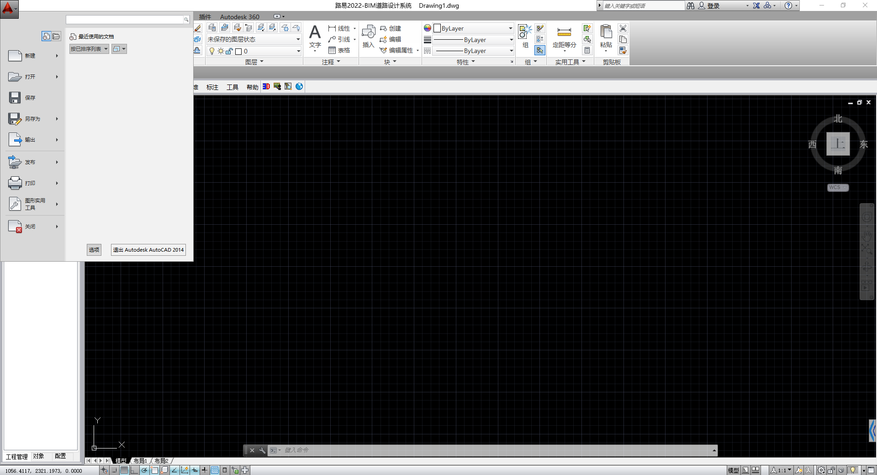
Task: Switch to the Project Management (工程管理) panel tab
Action: (x=17, y=456)
